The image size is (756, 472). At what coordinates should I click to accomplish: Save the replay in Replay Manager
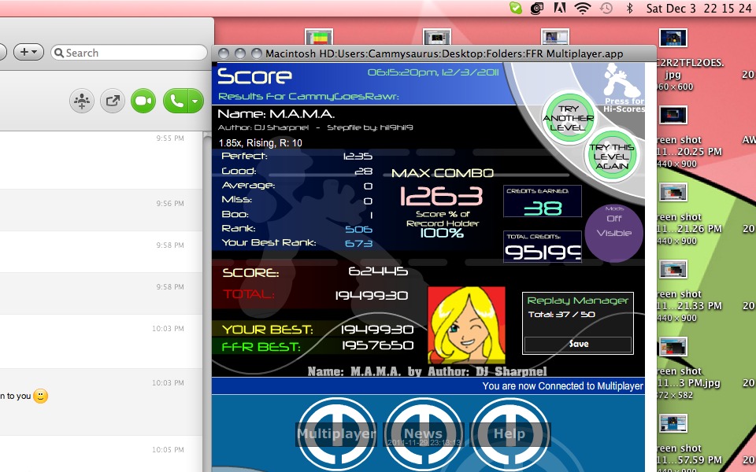[578, 344]
